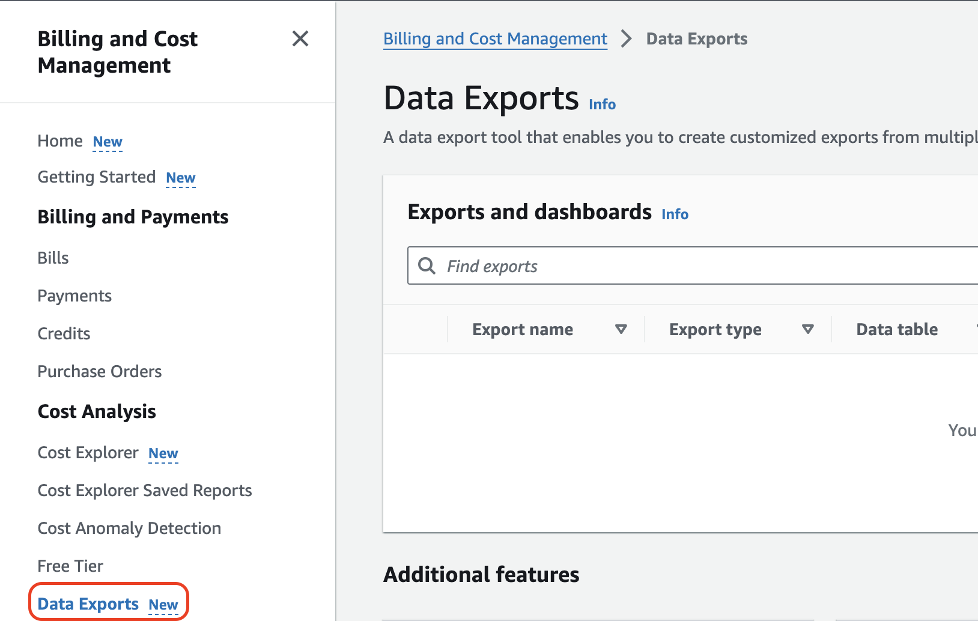
Task: Click the New badge beside Getting Started
Action: click(181, 178)
